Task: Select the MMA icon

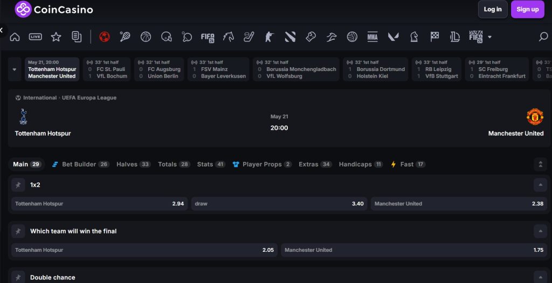Action: 372,37
